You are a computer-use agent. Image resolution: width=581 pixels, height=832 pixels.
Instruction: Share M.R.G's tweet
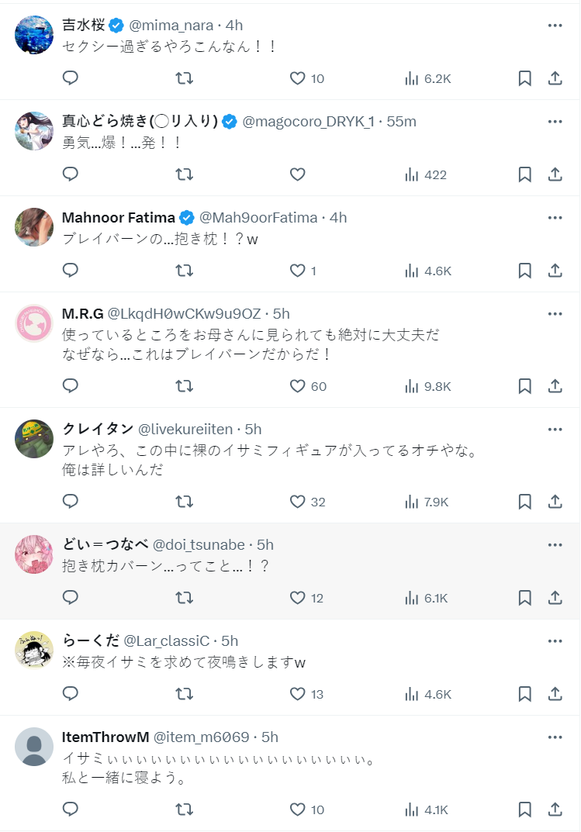pos(555,386)
